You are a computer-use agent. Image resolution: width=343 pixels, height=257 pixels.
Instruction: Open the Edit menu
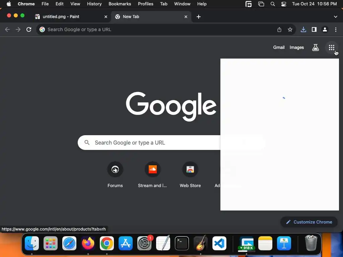point(60,4)
